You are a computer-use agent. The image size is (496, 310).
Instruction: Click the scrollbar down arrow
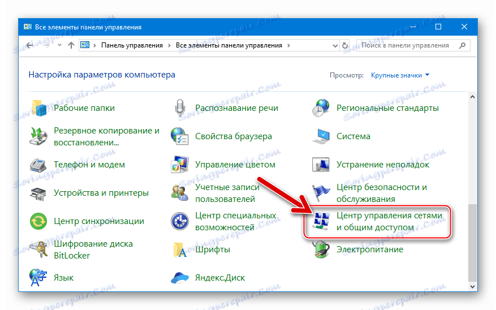[x=472, y=287]
